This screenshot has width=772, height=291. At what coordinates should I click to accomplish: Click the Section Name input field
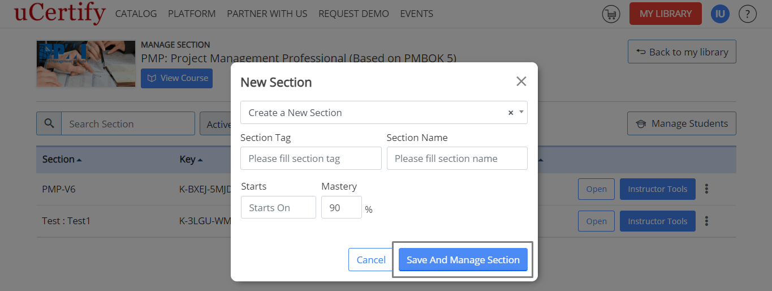tap(457, 159)
